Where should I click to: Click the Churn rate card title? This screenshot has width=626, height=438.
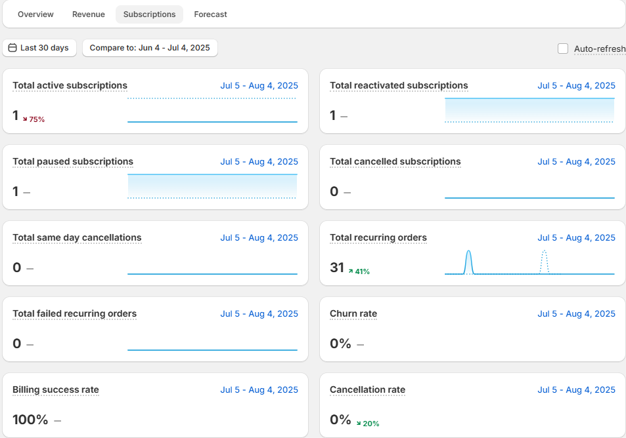tap(353, 313)
